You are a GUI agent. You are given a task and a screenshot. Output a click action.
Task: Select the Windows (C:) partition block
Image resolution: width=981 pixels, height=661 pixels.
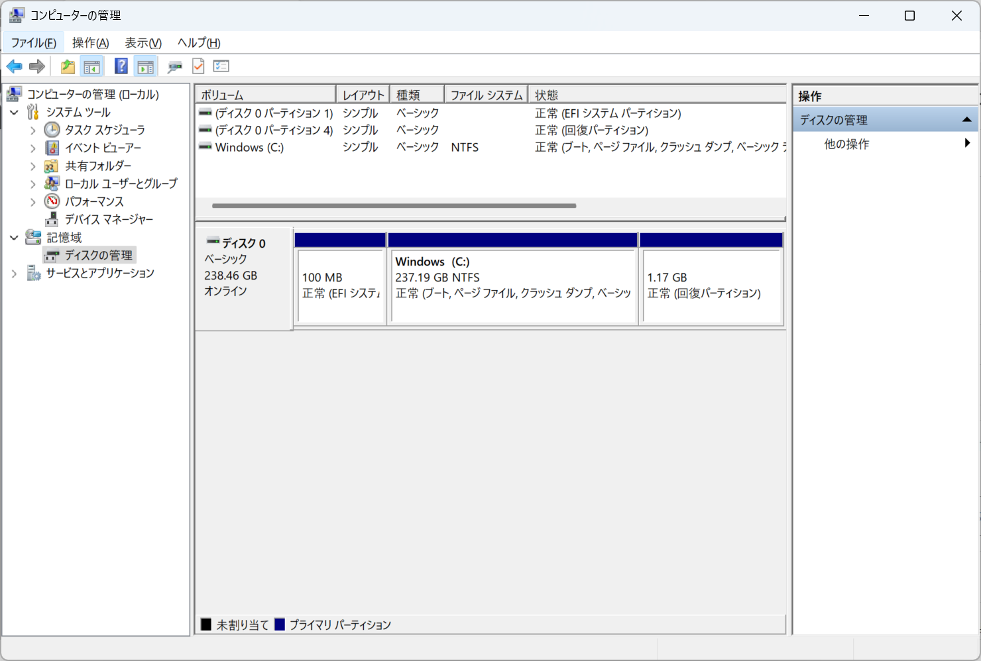coord(512,286)
